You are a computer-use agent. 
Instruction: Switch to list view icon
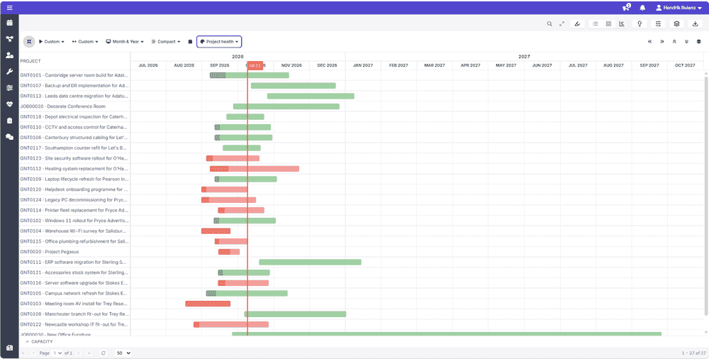click(x=596, y=24)
